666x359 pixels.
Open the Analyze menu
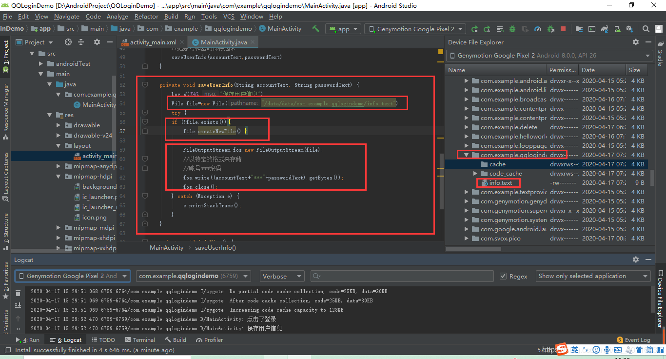[x=117, y=16]
